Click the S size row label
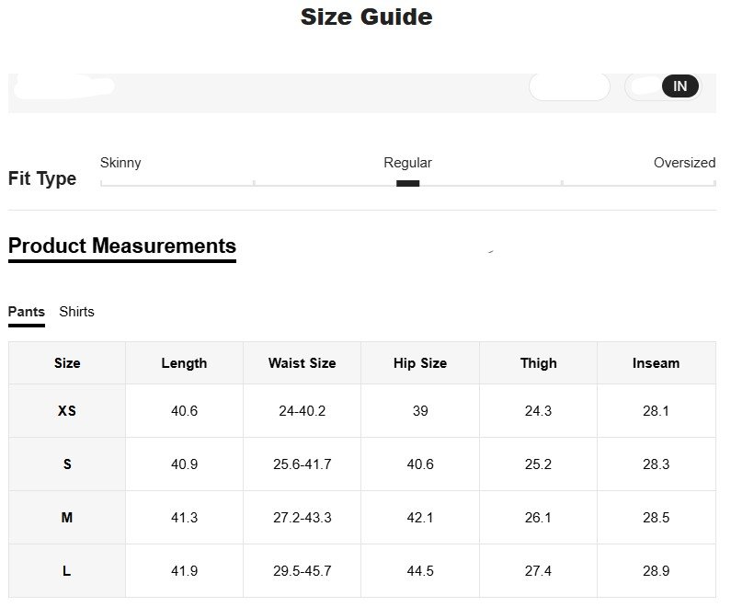The width and height of the screenshot is (731, 607). coord(67,464)
